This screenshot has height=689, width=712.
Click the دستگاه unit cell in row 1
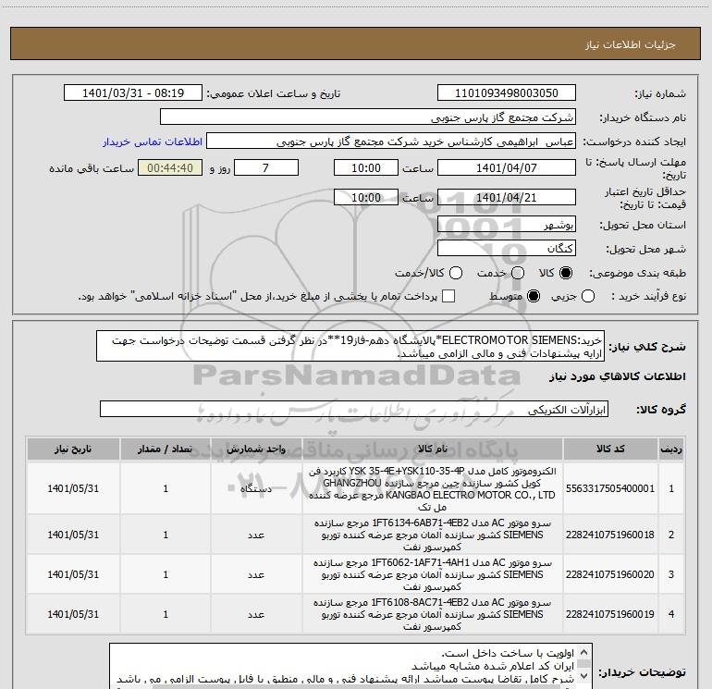point(256,489)
